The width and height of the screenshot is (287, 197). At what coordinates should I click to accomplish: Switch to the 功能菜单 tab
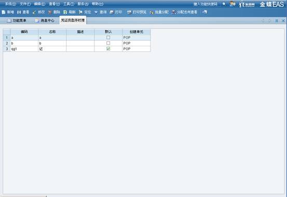17,20
